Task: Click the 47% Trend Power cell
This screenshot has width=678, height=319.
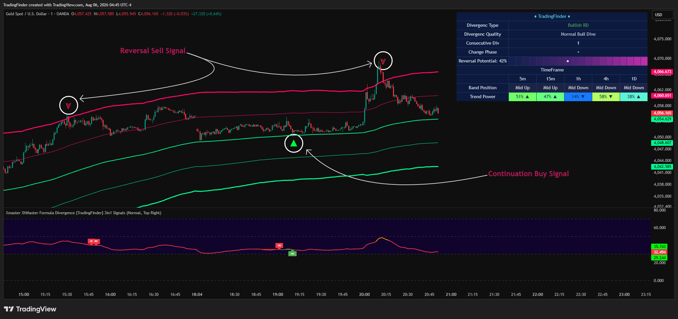Action: (x=550, y=97)
